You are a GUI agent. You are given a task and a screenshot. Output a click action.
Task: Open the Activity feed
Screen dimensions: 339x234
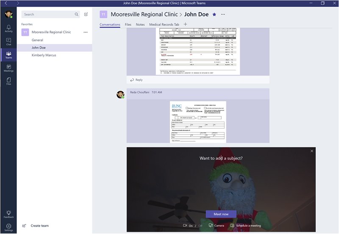tap(8, 28)
